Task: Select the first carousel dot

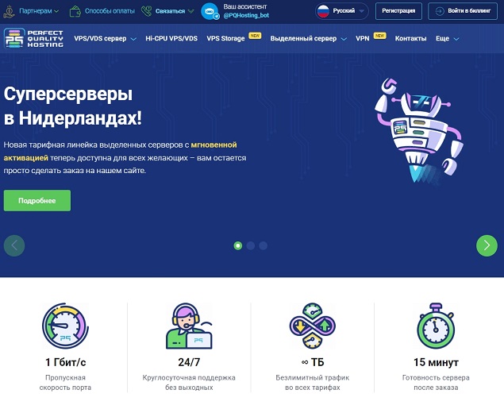Action: (238, 245)
